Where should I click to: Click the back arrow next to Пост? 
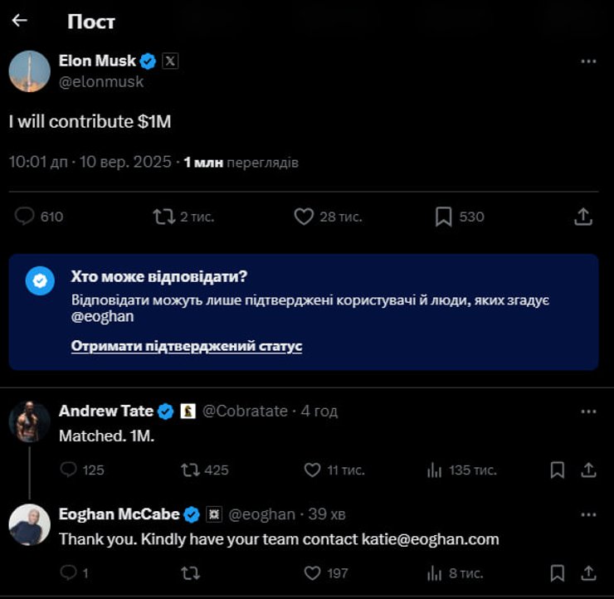pyautogui.click(x=20, y=21)
